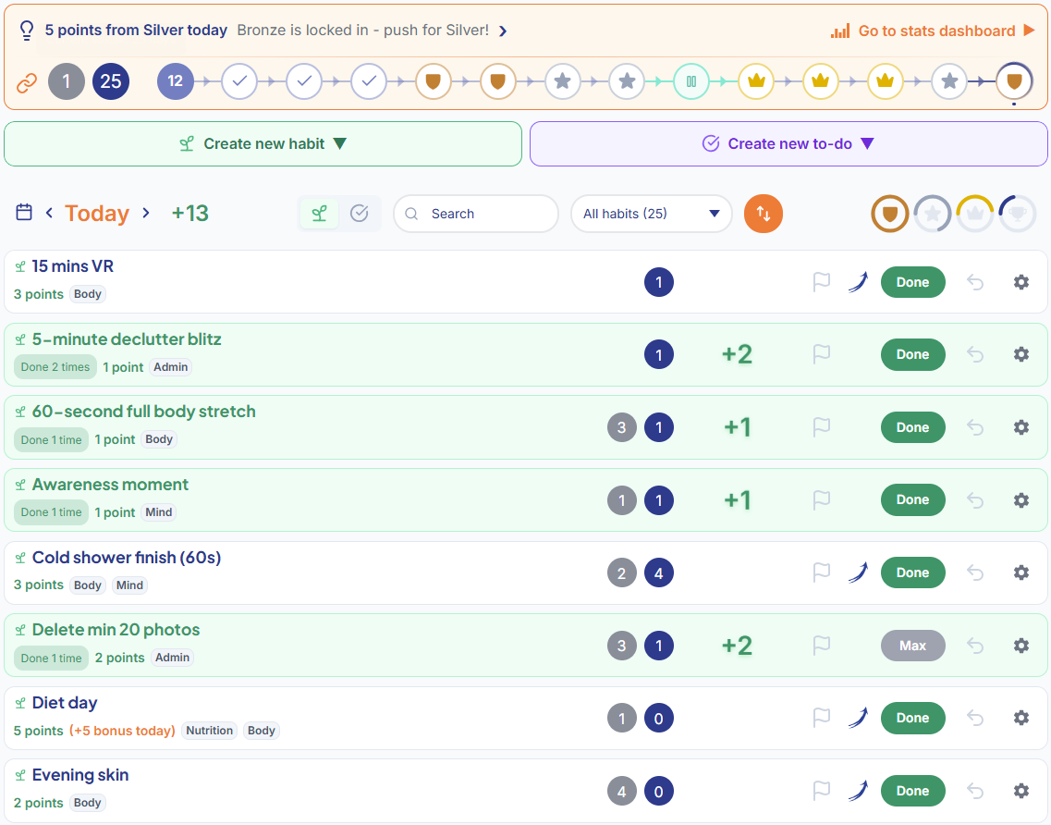Flag the 15 mins VR habit
This screenshot has height=825, width=1051.
821,282
